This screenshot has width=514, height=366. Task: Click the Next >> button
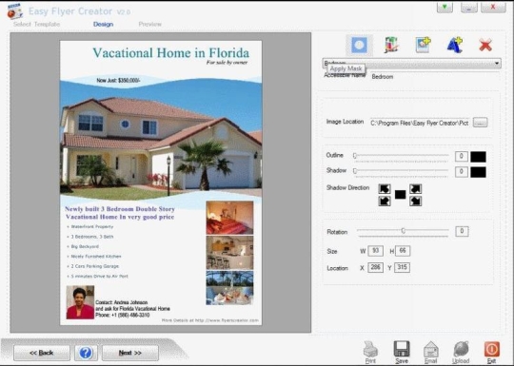(x=130, y=353)
